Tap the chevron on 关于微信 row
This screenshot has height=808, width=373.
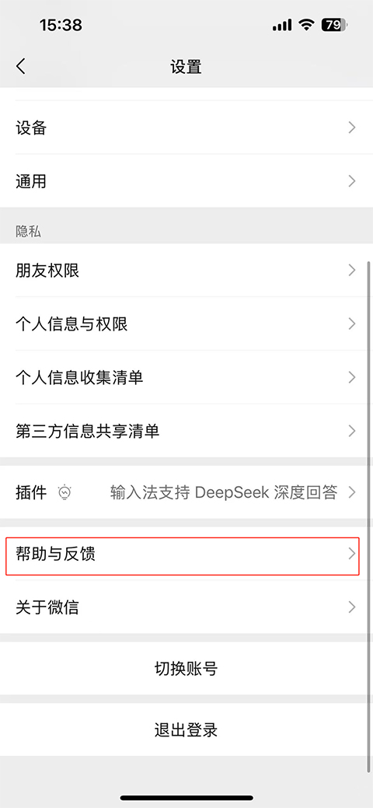(x=352, y=607)
